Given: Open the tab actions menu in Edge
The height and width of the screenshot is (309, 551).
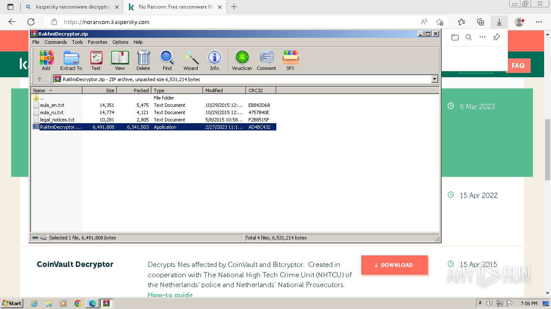Looking at the screenshot, I should [x=10, y=7].
